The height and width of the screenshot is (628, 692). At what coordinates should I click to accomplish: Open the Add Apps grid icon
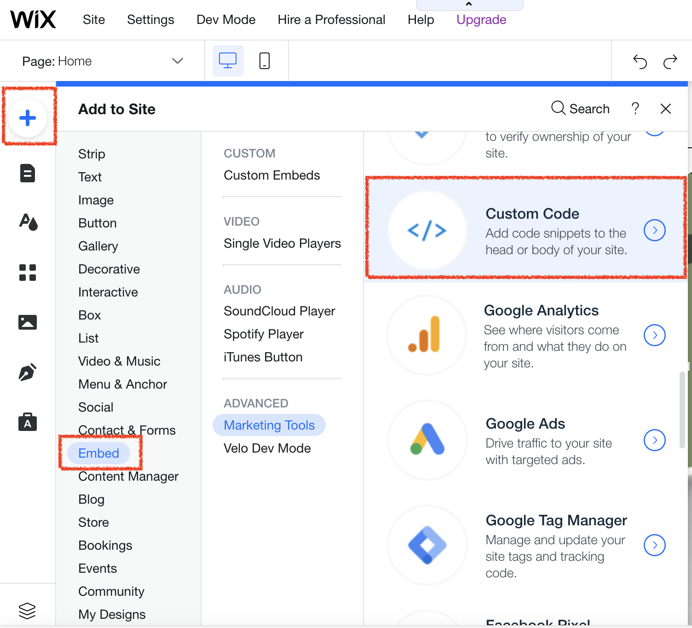tap(28, 273)
